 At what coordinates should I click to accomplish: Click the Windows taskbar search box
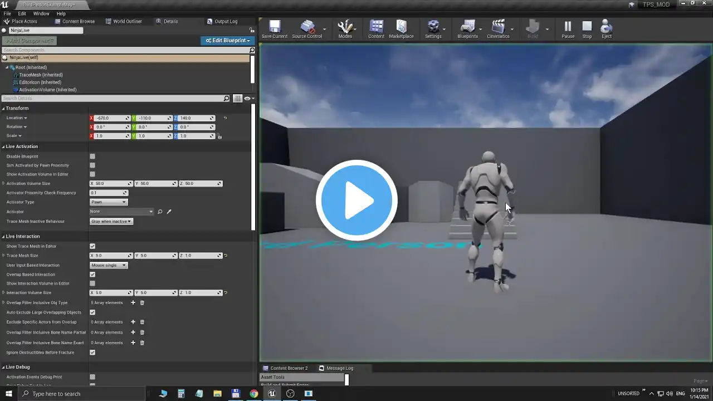[84, 394]
